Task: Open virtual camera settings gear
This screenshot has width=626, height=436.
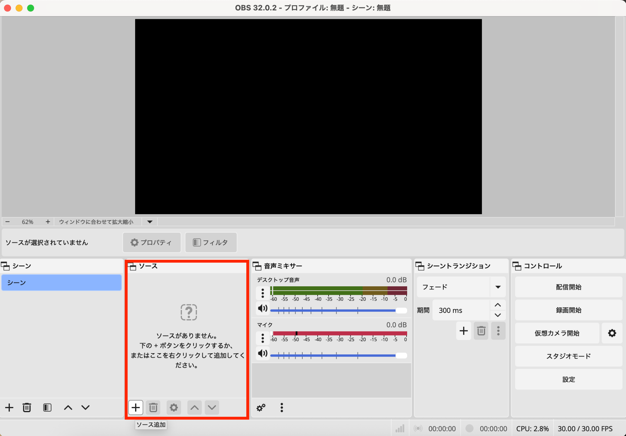Action: coord(612,333)
